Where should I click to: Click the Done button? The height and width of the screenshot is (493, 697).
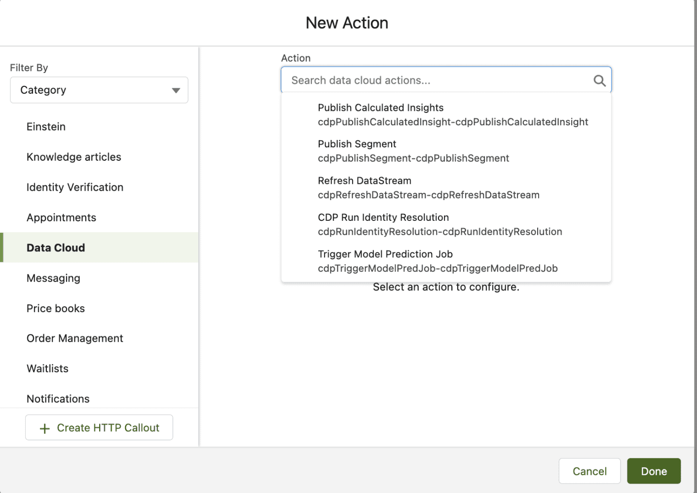[x=654, y=471]
